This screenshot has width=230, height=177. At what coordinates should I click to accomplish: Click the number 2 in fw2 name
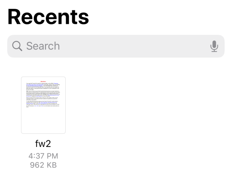(49, 144)
